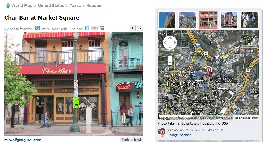Open the Houston breadcrumb link

click(94, 6)
